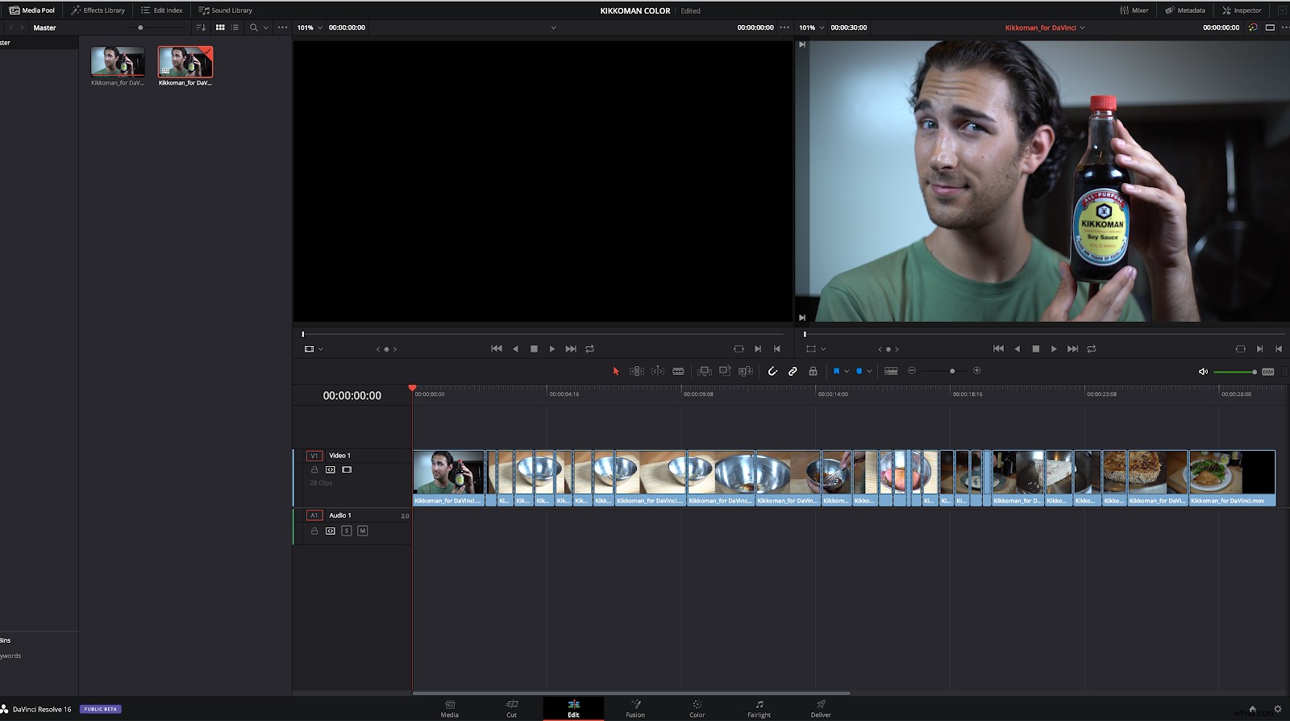Screen dimensions: 1290x721
Task: Play the timeline viewer
Action: tap(1054, 349)
